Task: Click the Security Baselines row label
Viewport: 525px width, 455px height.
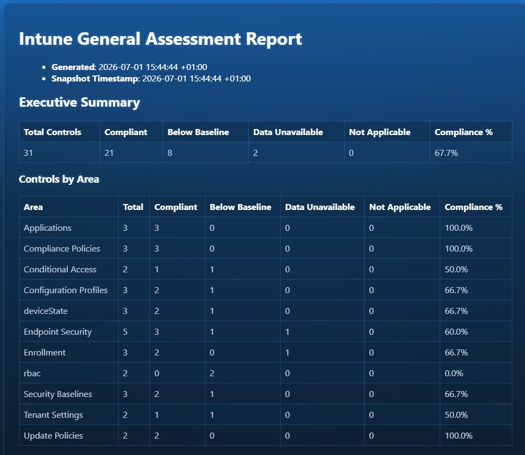Action: click(58, 394)
